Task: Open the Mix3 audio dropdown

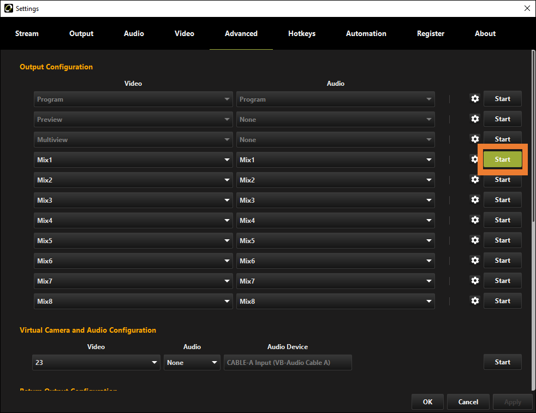Action: (335, 200)
